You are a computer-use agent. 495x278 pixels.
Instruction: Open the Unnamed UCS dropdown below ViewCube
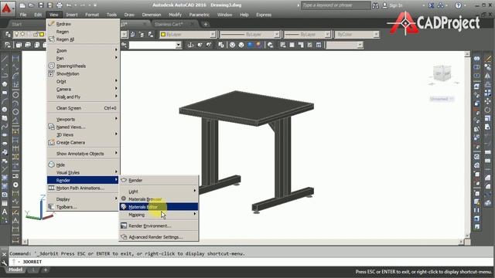pos(442,99)
